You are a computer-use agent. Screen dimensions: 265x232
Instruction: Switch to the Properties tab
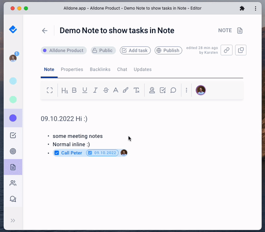72,69
